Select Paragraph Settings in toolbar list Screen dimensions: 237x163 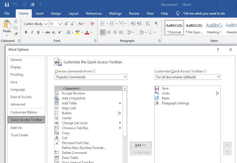coord(188,103)
